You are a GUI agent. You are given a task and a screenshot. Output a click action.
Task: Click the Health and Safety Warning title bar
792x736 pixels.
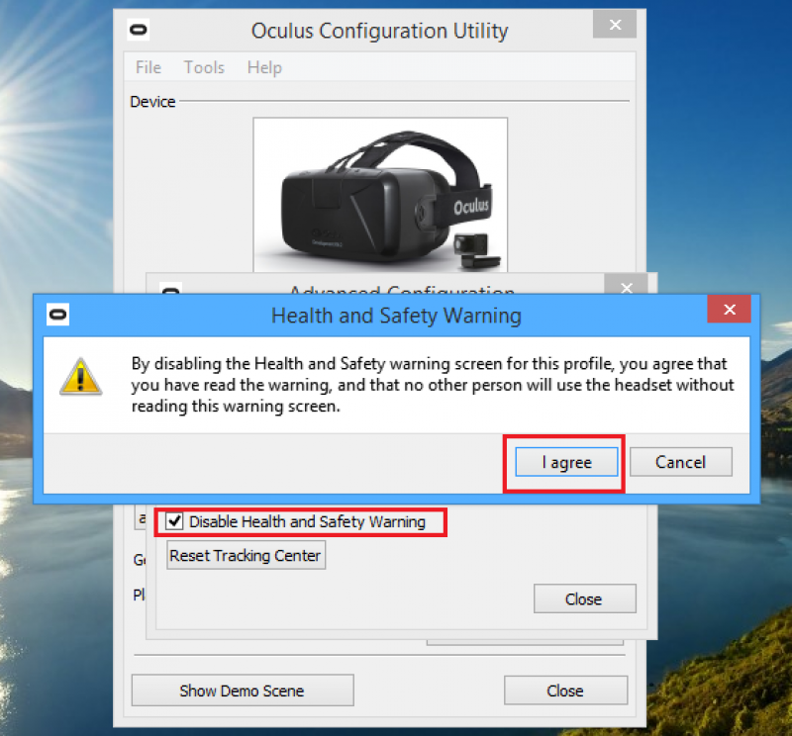point(396,316)
